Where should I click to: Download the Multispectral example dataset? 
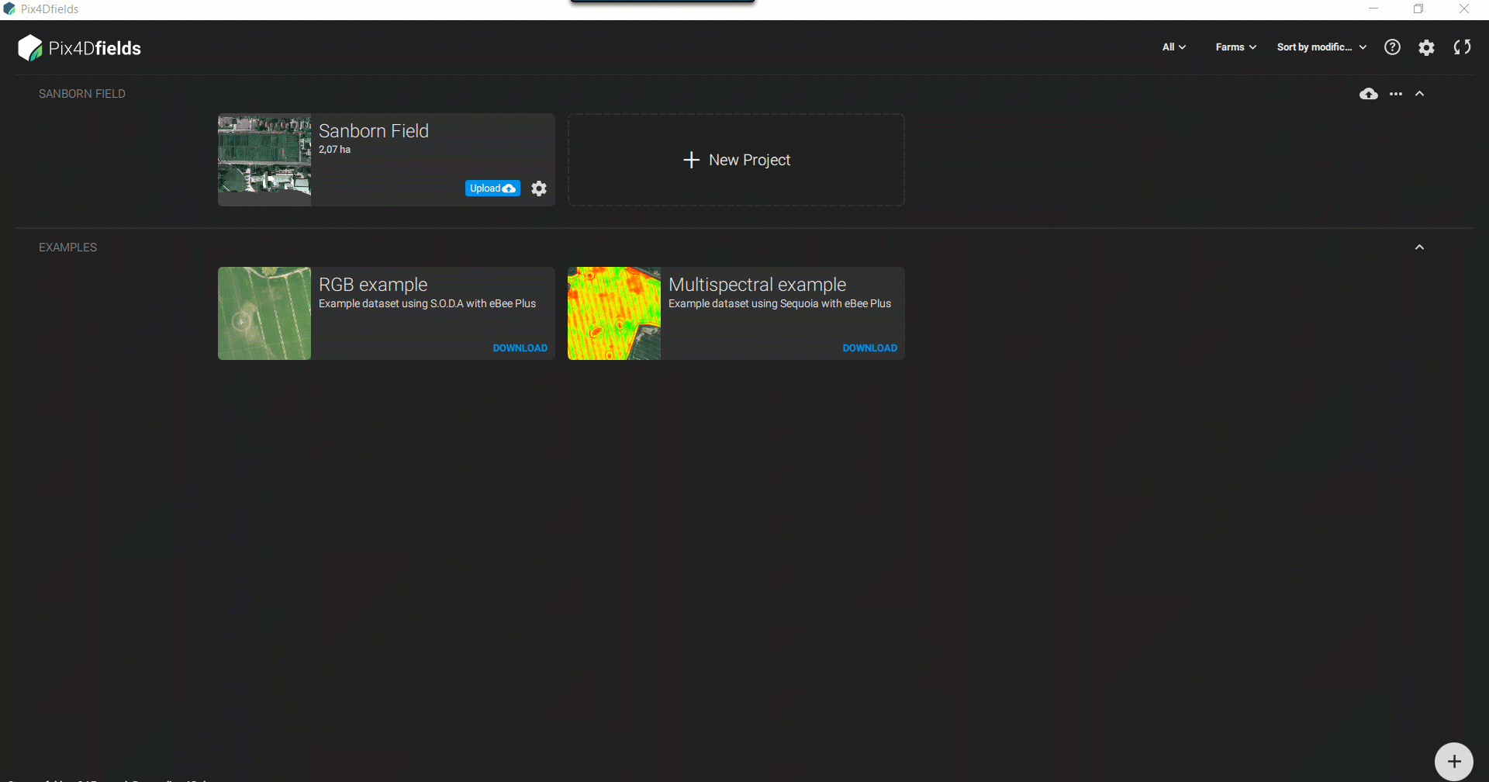pos(869,348)
